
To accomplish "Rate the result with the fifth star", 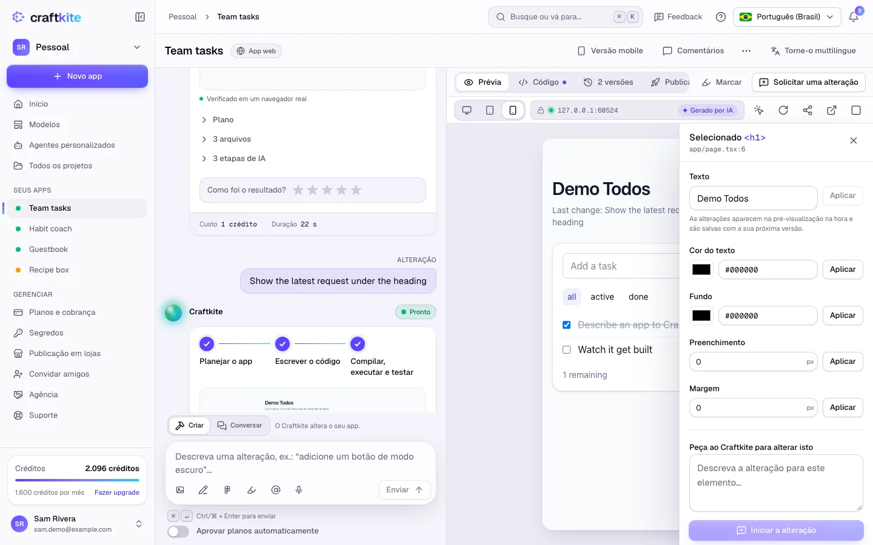I will pos(356,190).
